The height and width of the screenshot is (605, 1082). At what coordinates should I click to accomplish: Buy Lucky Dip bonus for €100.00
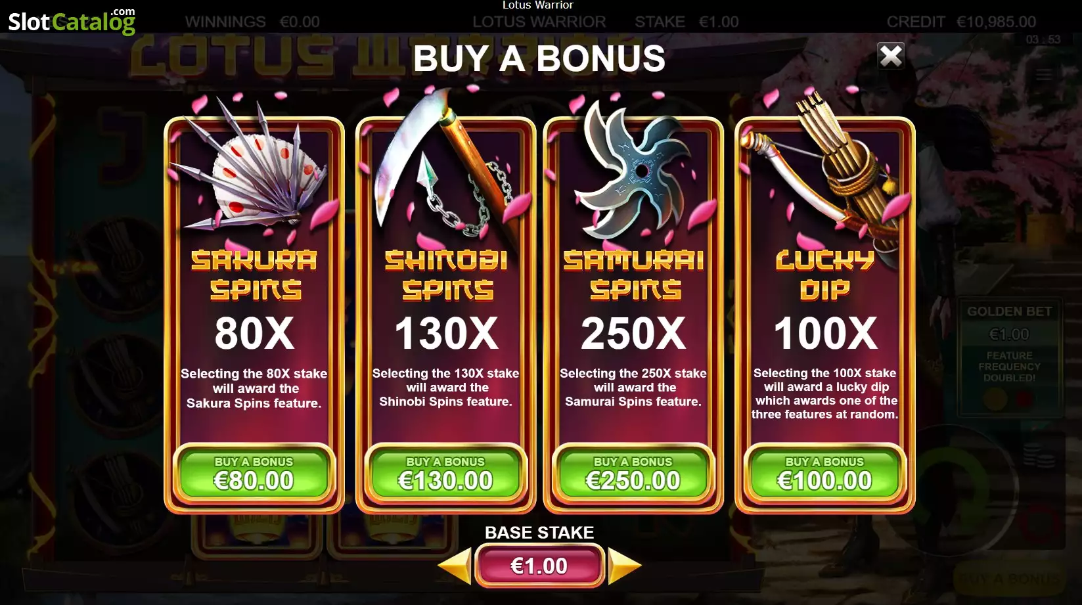tap(824, 474)
